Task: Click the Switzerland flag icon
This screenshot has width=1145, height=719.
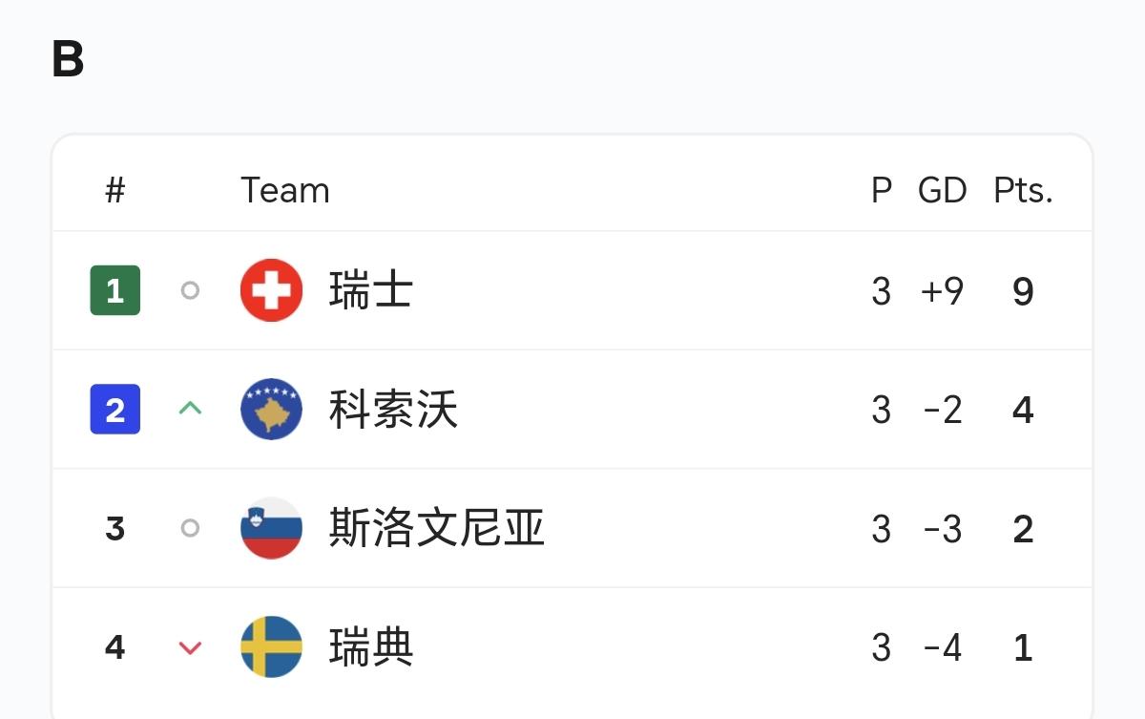Action: [x=271, y=290]
